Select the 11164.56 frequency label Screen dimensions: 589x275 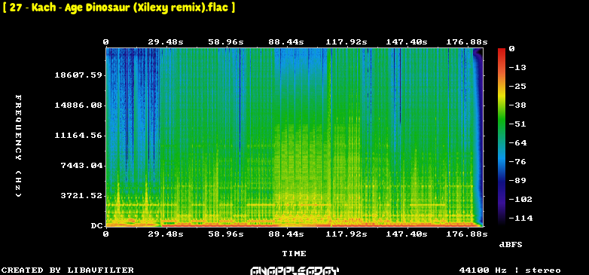click(78, 136)
